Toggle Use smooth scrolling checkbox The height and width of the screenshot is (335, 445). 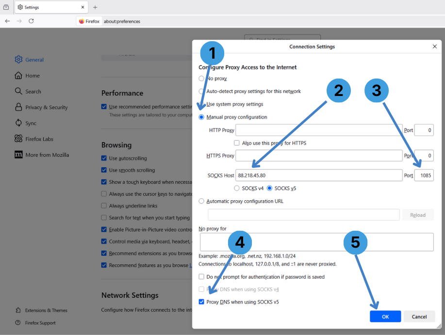tap(104, 170)
